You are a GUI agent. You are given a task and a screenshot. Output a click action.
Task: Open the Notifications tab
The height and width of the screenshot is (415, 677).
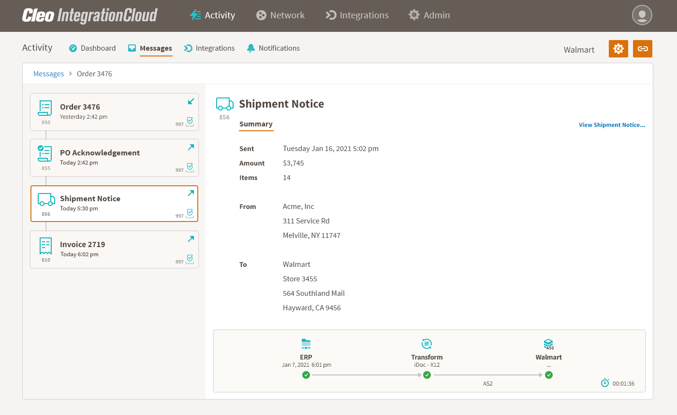point(273,48)
